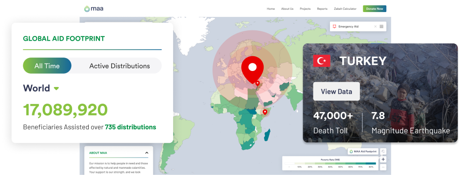Open the hamburger menu beside Emergency Aid
The width and height of the screenshot is (460, 175).
point(382,27)
